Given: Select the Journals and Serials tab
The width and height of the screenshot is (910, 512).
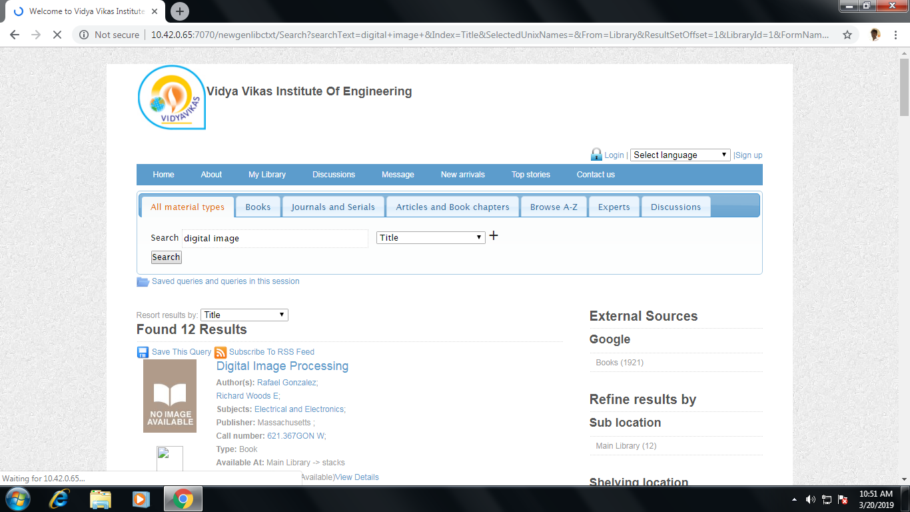Looking at the screenshot, I should pos(333,207).
